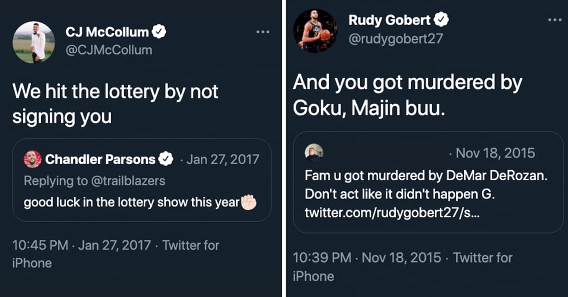Click the Nov 18, 2015 date in quoted tweet
The height and width of the screenshot is (297, 568).
(496, 152)
